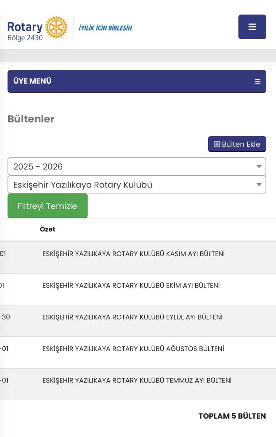Click the arrow of the club selector

click(259, 185)
